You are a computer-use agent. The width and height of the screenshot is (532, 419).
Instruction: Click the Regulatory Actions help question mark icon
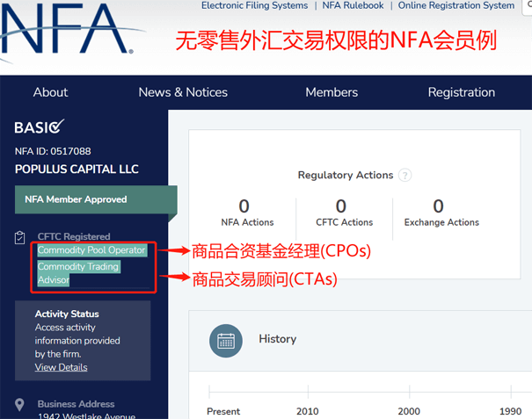pos(404,176)
